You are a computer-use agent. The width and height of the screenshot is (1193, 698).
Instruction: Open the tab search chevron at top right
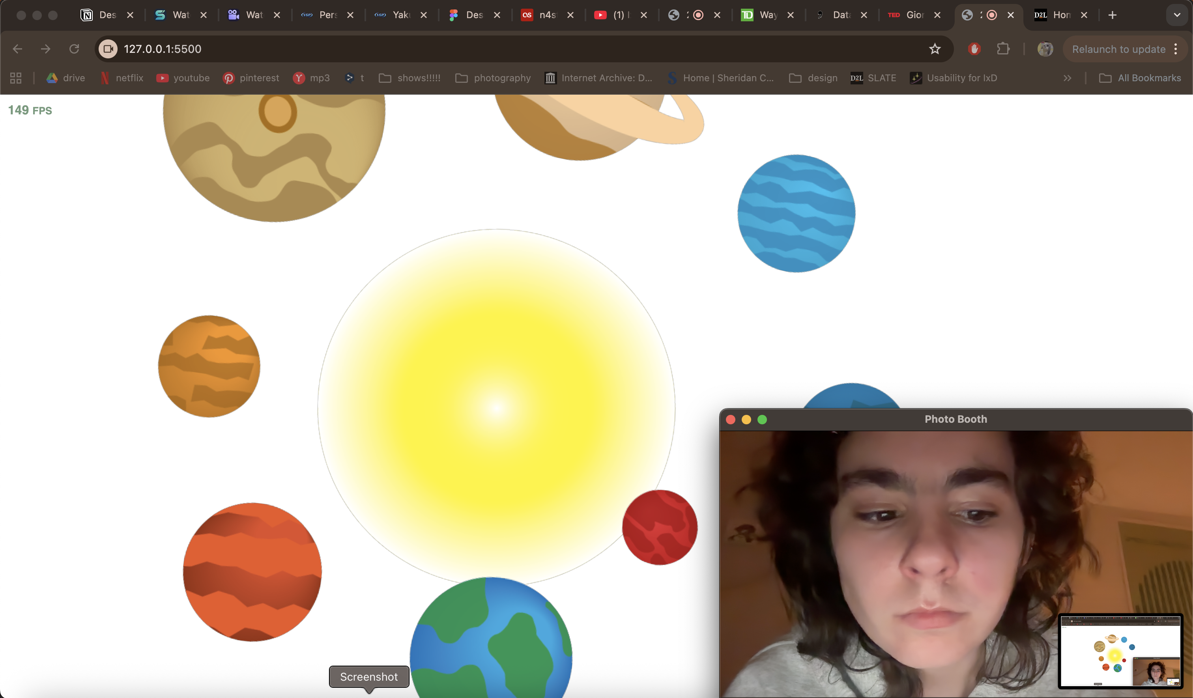coord(1176,15)
